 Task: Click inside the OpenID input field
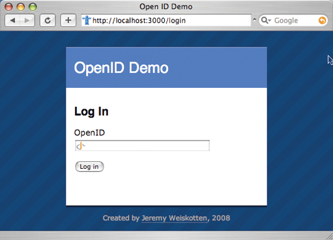pos(142,146)
